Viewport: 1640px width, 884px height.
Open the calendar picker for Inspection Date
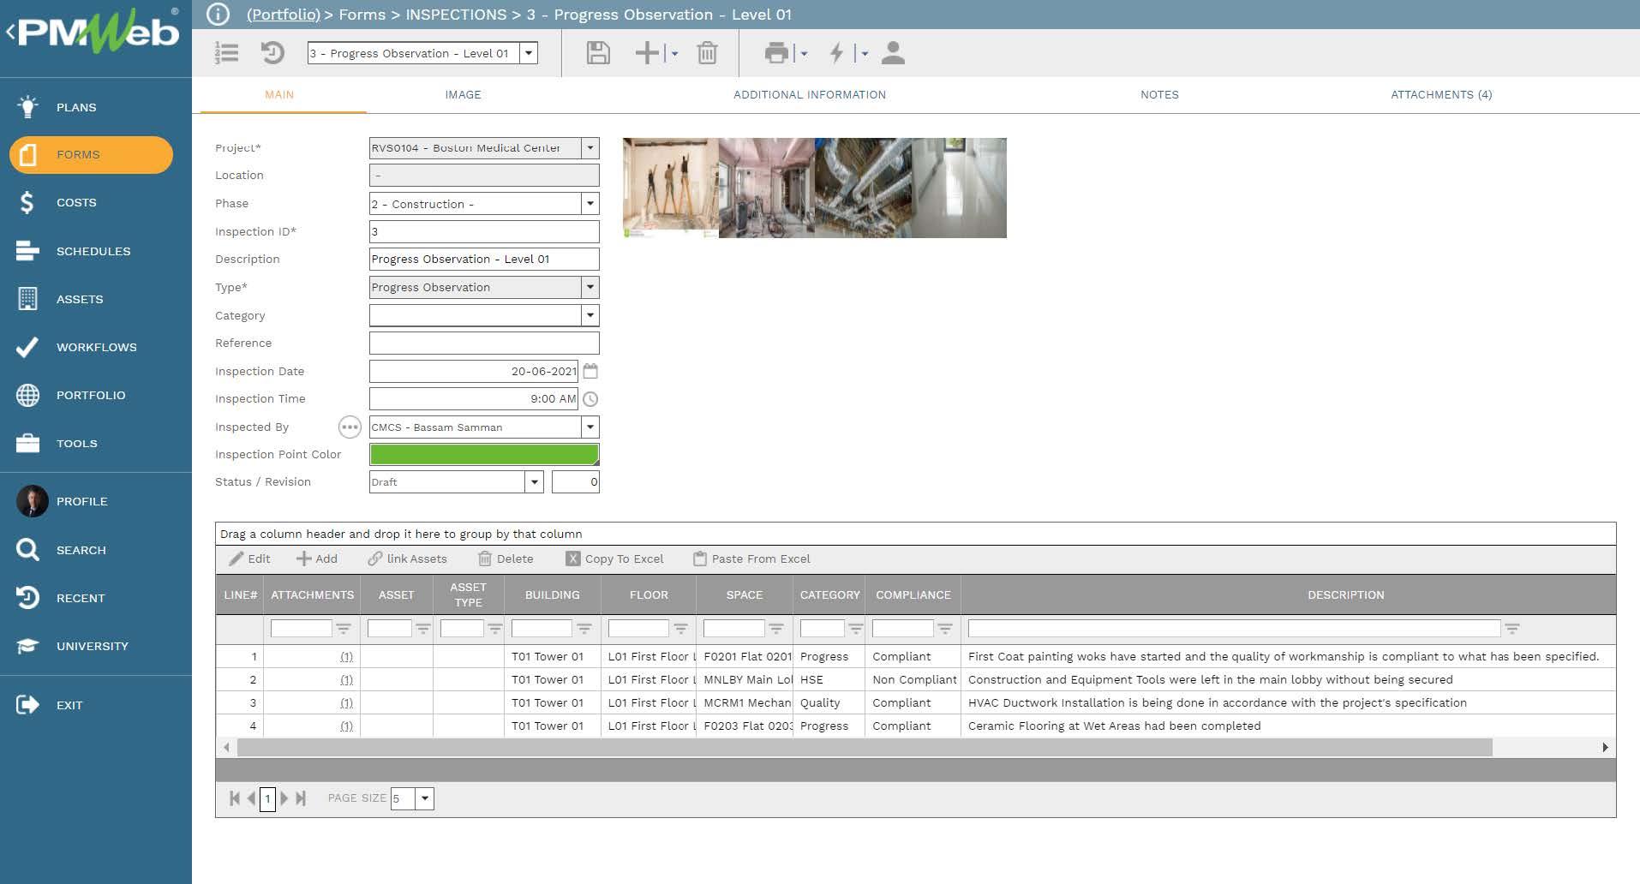[590, 371]
